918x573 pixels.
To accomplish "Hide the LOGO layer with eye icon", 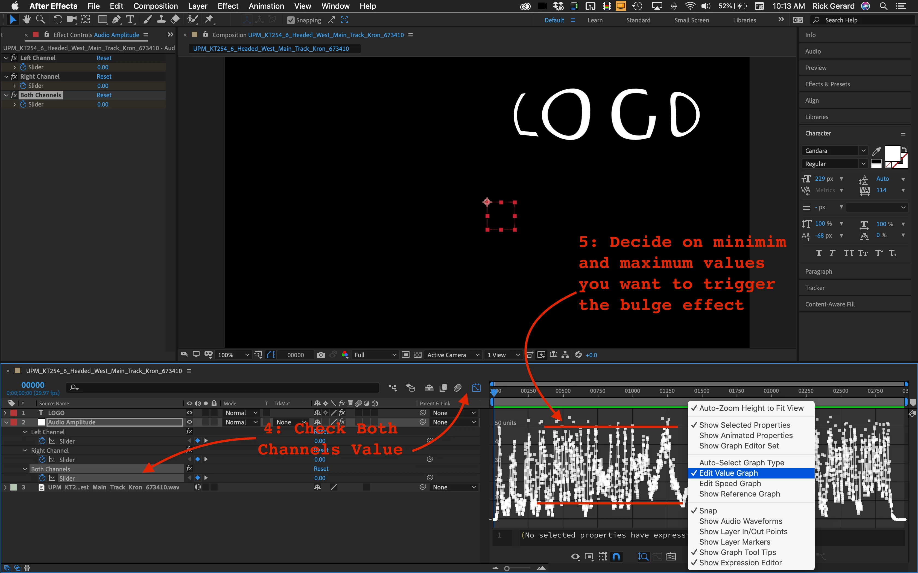I will pos(189,413).
